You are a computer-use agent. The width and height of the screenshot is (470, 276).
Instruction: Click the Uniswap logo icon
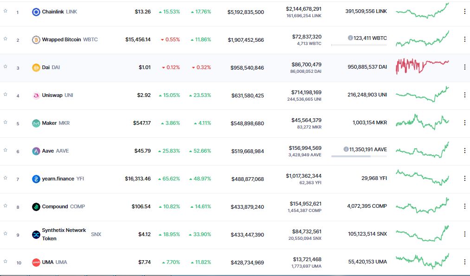tap(36, 95)
